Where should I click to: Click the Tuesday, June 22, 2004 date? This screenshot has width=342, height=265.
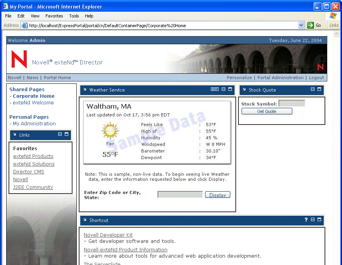[295, 40]
